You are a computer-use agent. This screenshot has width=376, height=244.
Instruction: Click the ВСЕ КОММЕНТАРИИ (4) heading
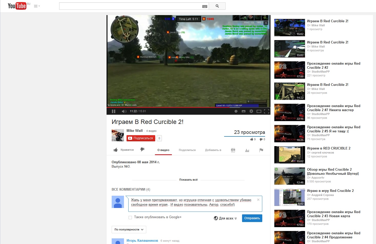pyautogui.click(x=131, y=190)
